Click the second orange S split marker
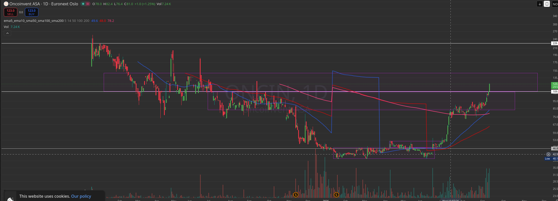Image resolution: width=558 pixels, height=201 pixels. click(336, 195)
